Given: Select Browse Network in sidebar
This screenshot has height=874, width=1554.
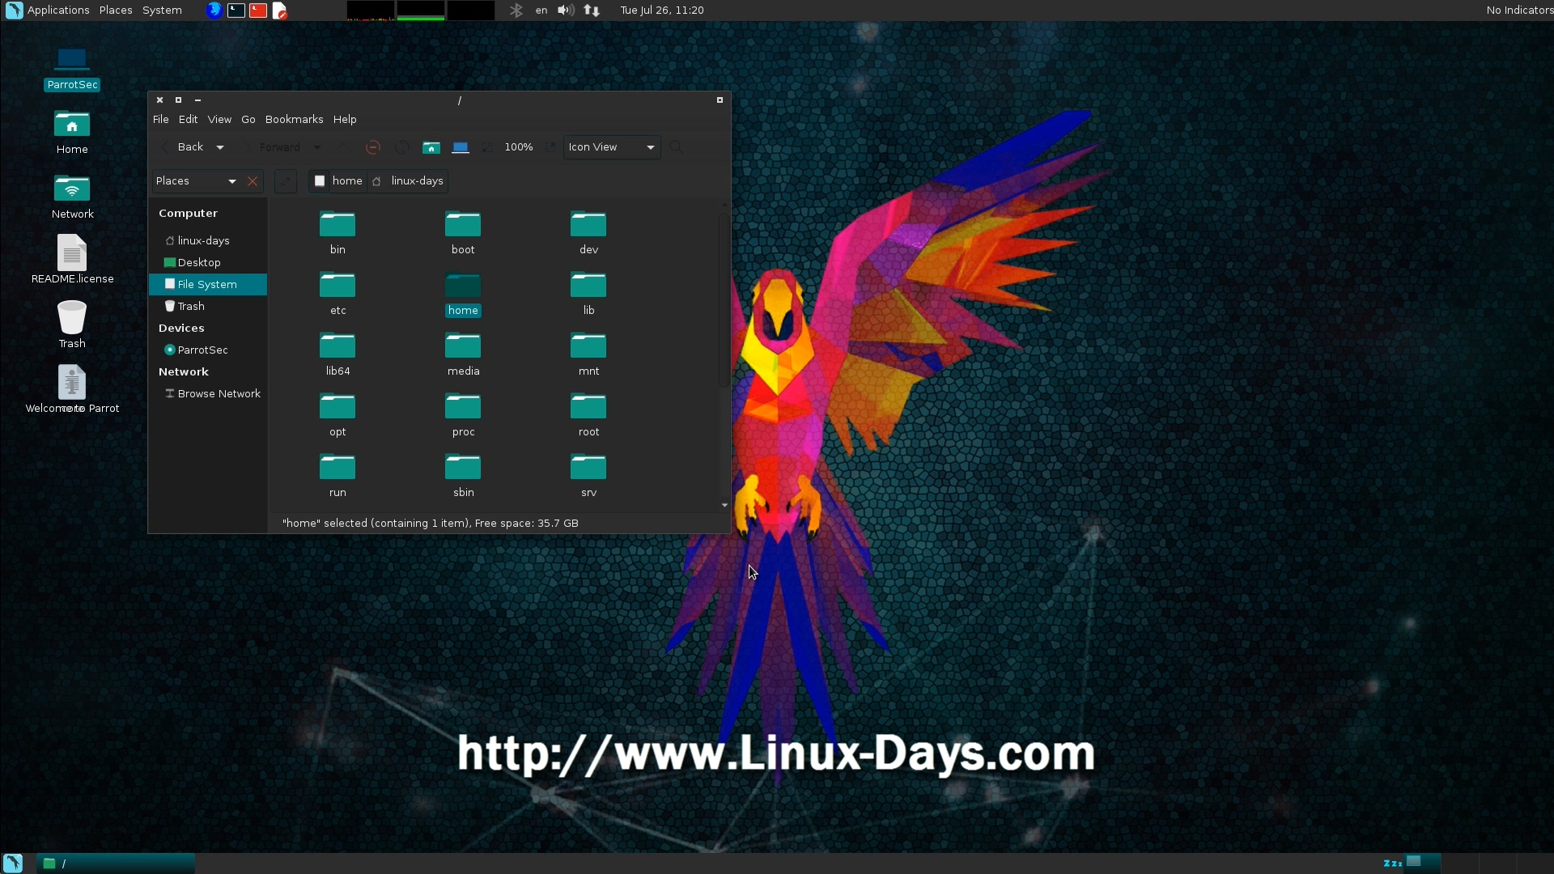Looking at the screenshot, I should tap(207, 394).
